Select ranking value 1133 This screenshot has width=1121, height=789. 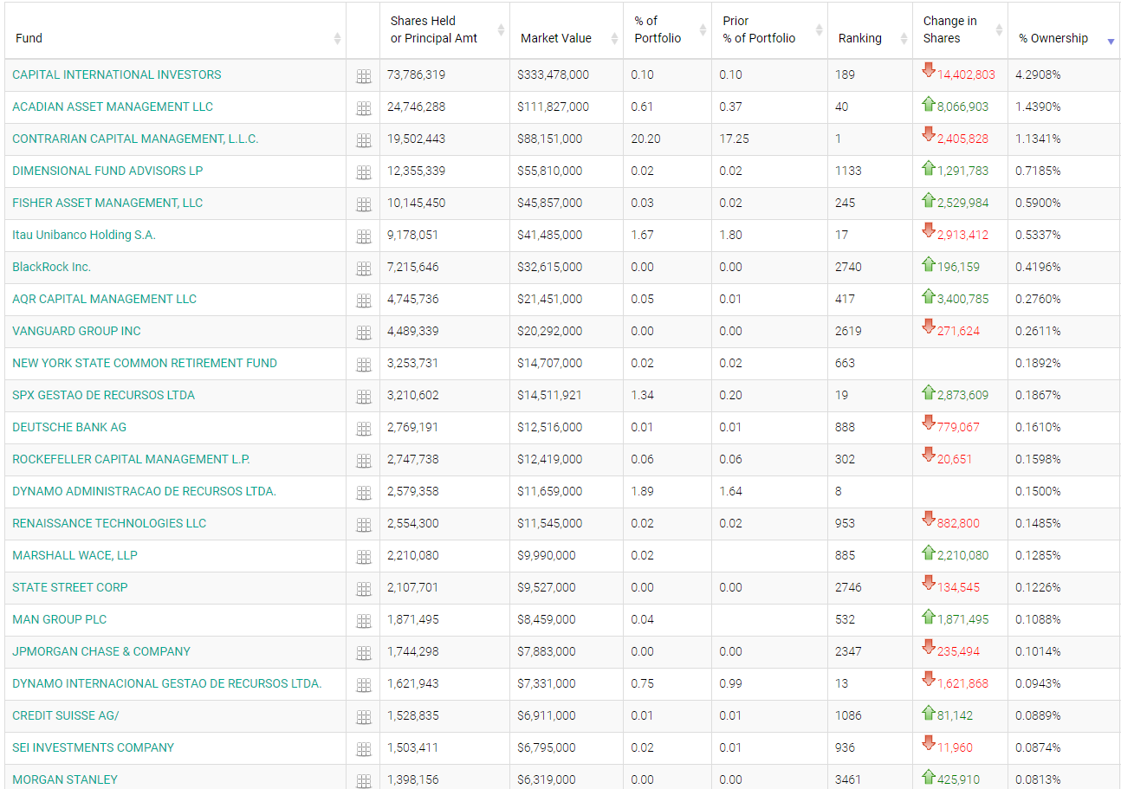848,171
